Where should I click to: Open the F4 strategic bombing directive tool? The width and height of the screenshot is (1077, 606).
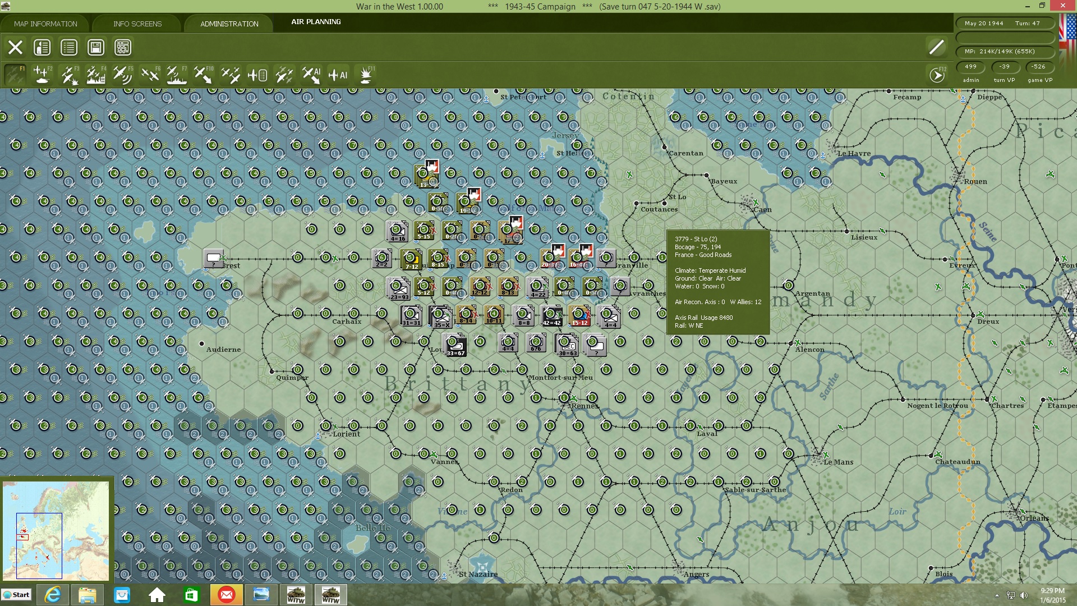[x=95, y=75]
